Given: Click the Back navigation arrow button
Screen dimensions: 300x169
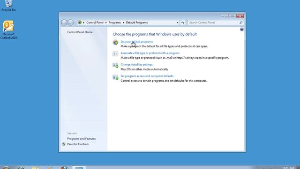Looking at the screenshot, I should 64,23.
